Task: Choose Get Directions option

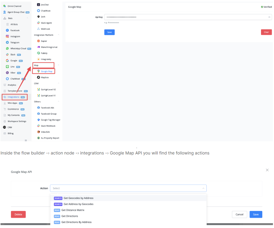Action: [x=129, y=216]
